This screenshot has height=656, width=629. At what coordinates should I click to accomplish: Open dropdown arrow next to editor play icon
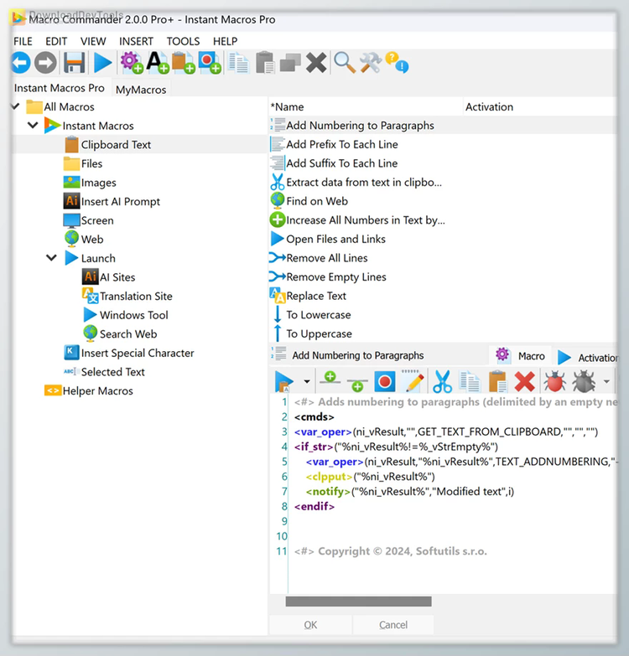pyautogui.click(x=307, y=381)
